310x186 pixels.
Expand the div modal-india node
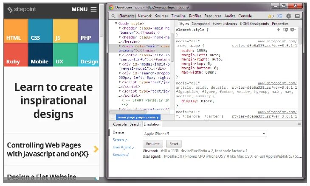tap(120, 64)
